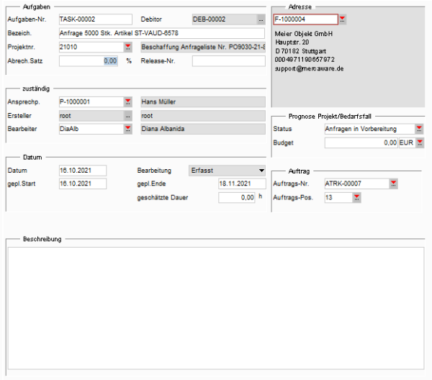Click into the Bezeich. description text field
Screen dimensions: 432x380
(161, 33)
